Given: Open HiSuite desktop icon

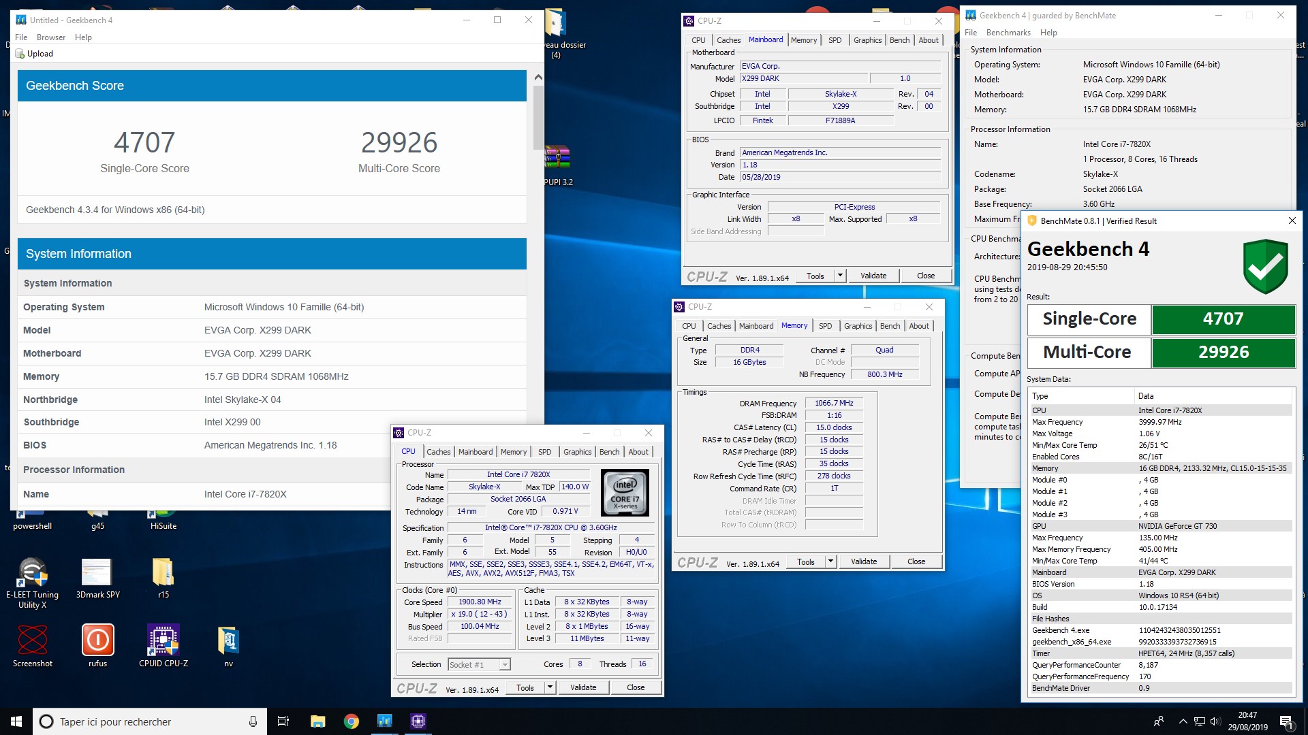Looking at the screenshot, I should [163, 521].
